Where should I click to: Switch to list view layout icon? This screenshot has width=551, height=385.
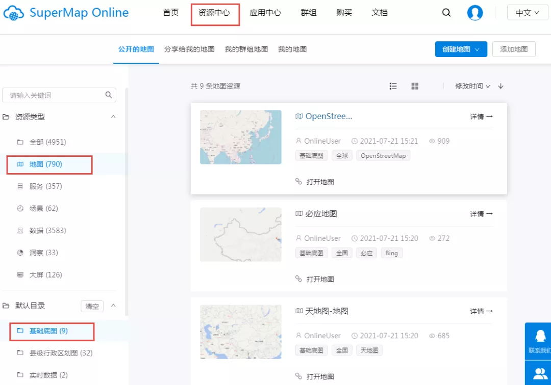[x=393, y=86]
